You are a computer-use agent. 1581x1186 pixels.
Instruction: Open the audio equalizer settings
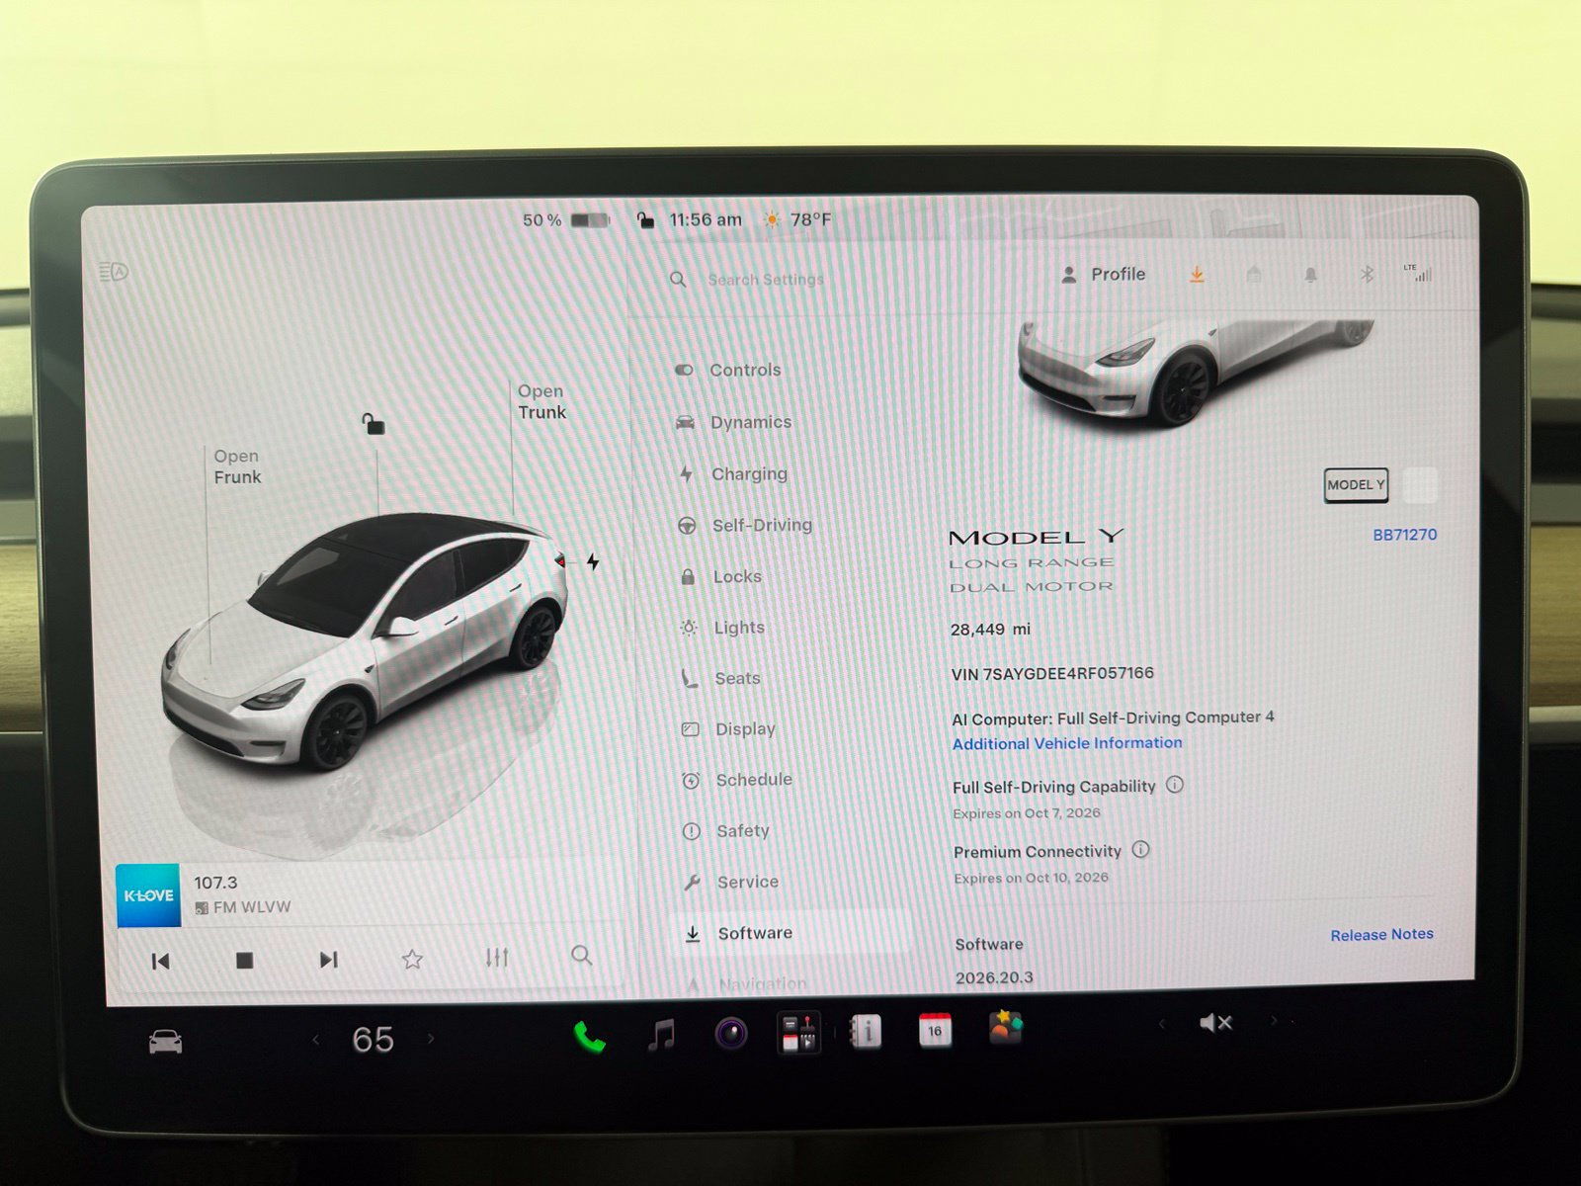[x=497, y=957]
